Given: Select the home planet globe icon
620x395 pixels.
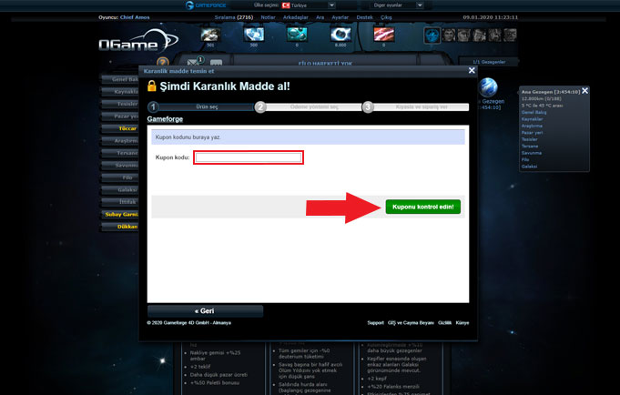Looking at the screenshot, I should 488,87.
